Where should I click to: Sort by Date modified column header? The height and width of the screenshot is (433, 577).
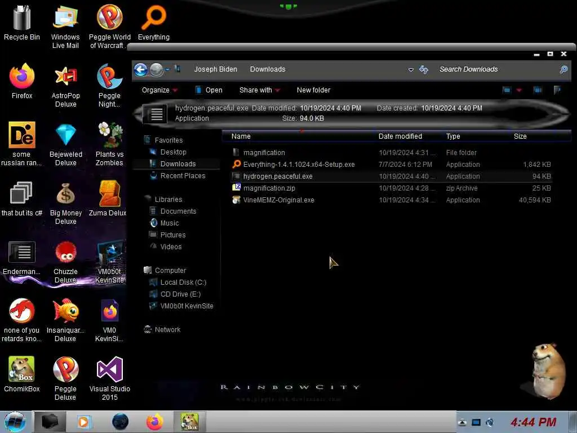coord(400,136)
